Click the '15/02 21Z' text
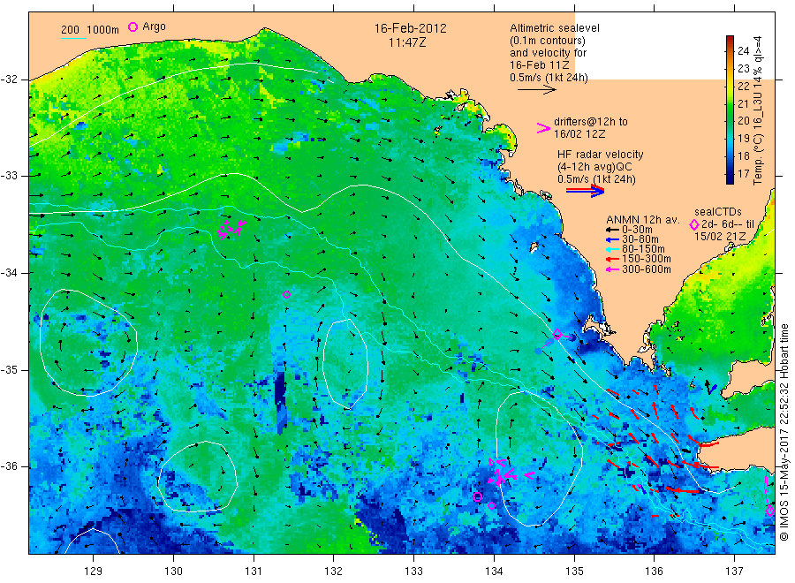Viewport: 795px width, 583px height. click(x=720, y=236)
